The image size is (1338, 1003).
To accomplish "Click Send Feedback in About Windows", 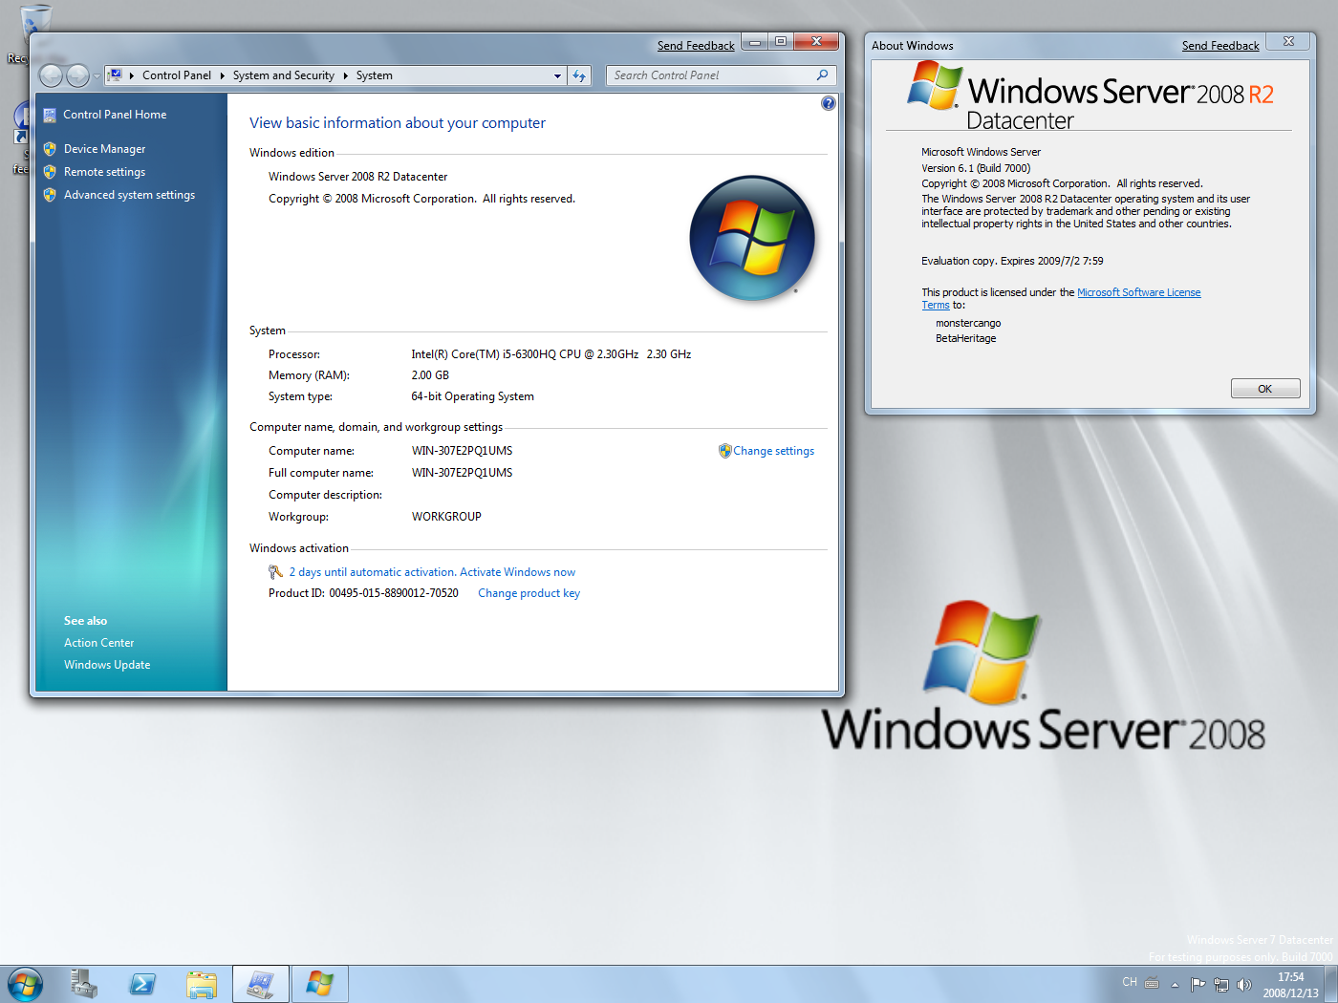I will 1220,46.
